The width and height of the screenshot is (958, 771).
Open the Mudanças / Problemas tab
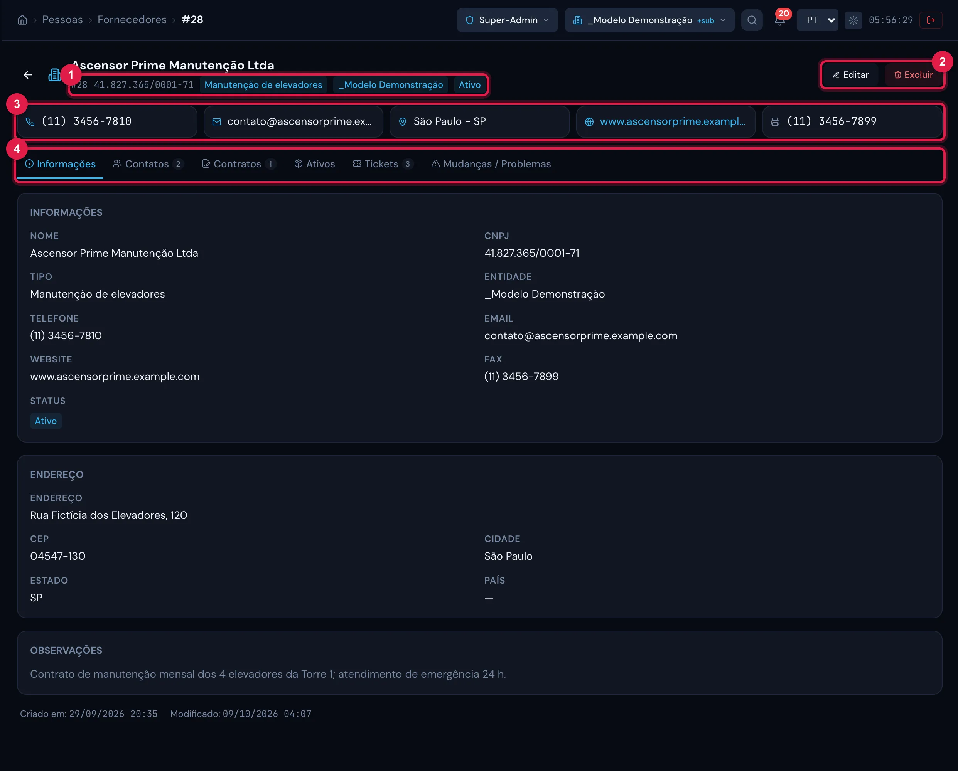[491, 164]
